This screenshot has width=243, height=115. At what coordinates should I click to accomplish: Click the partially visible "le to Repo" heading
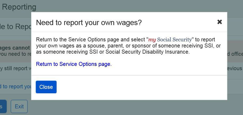coord(16,26)
